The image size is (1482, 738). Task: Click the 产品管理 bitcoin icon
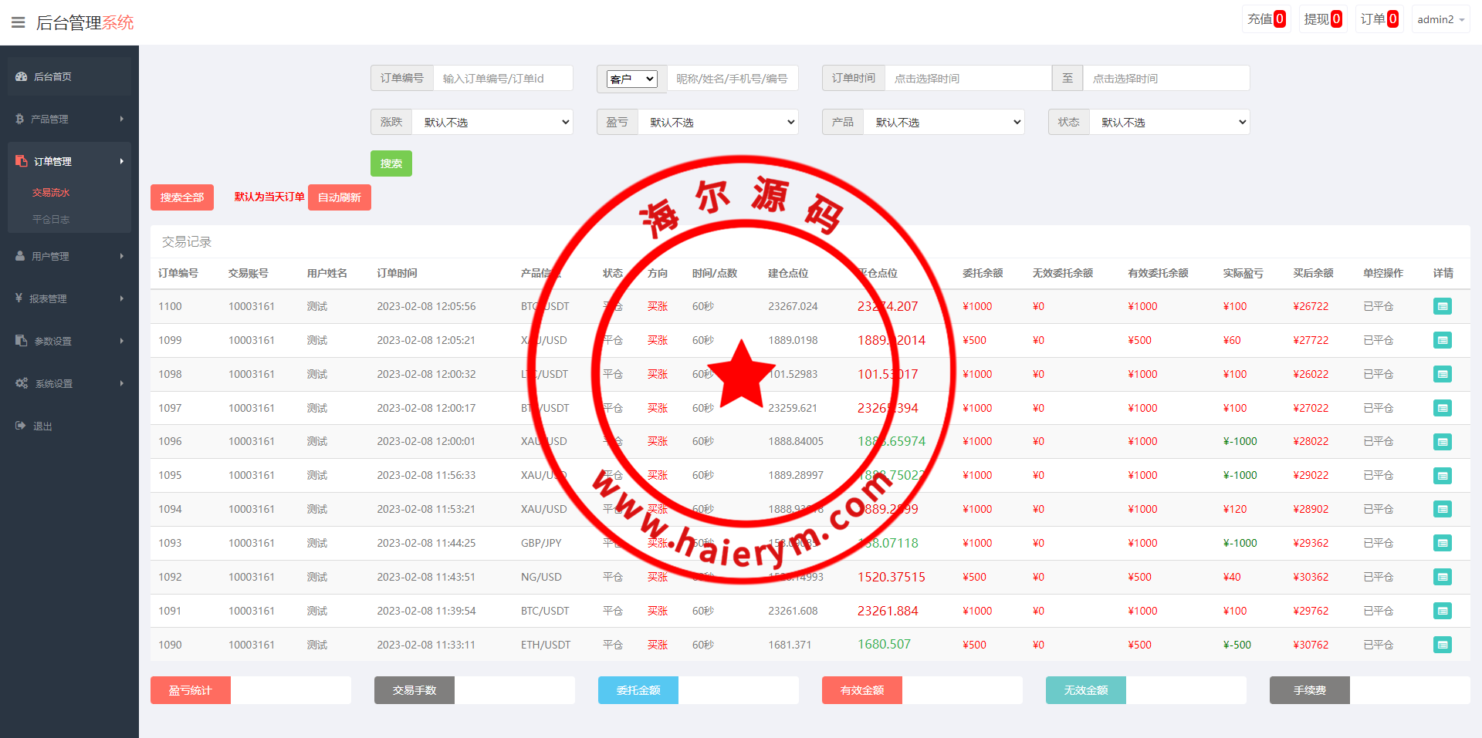(20, 119)
